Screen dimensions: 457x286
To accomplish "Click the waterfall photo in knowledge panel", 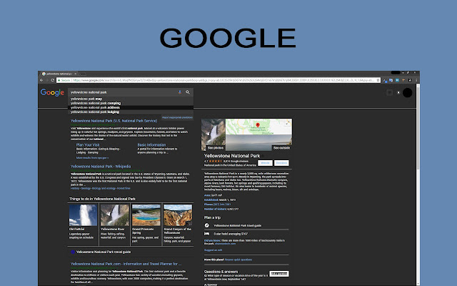I will click(x=213, y=134).
